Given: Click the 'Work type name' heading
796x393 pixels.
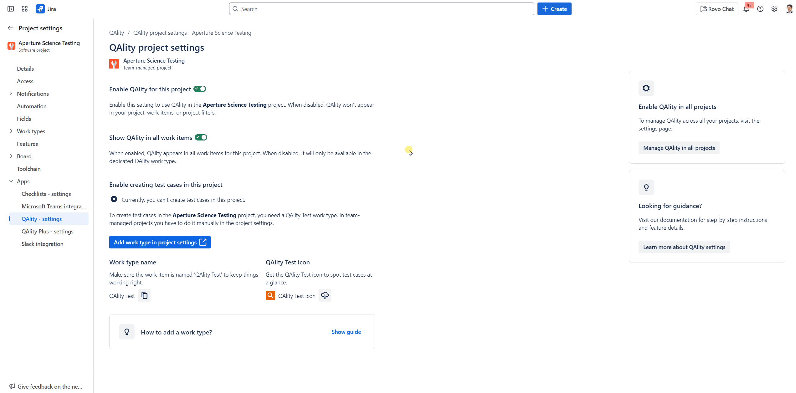Looking at the screenshot, I should click(133, 262).
